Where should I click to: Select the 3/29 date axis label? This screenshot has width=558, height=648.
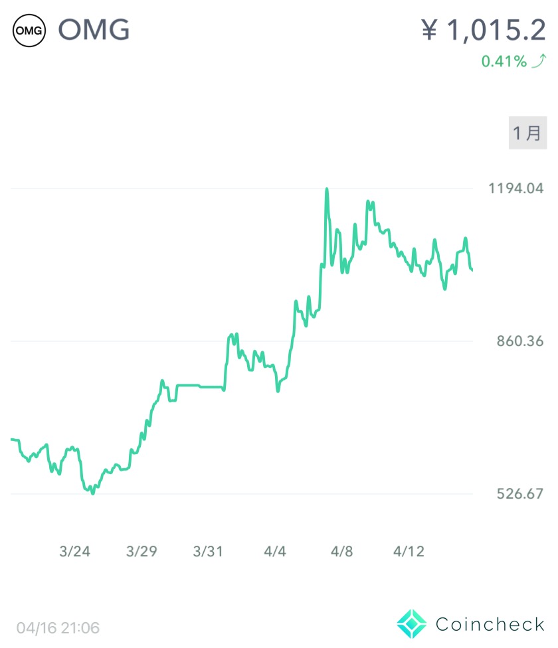[141, 551]
